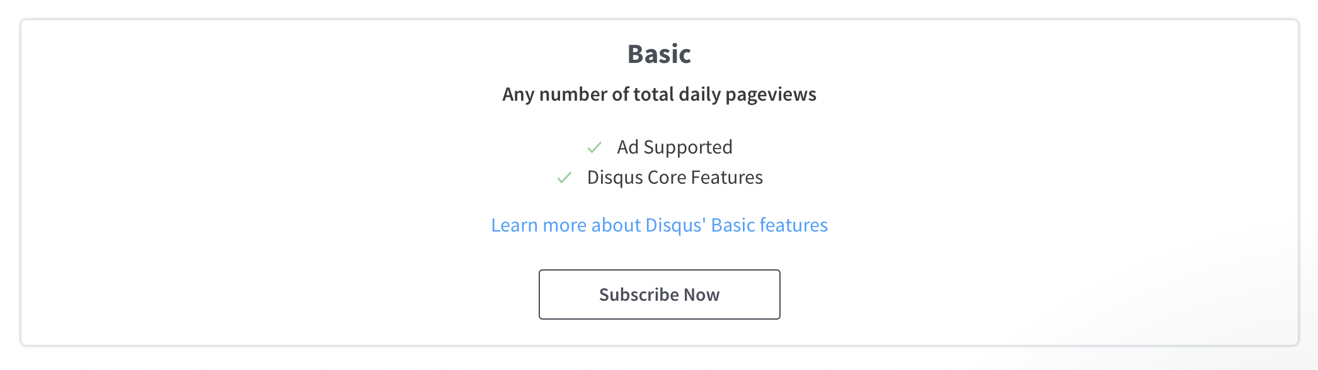
Task: Click the tick mark above the Core Features tick
Action: tap(594, 147)
